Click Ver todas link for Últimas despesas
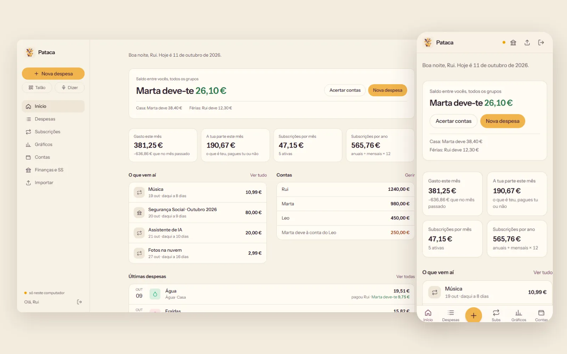The height and width of the screenshot is (354, 567). coord(405,276)
